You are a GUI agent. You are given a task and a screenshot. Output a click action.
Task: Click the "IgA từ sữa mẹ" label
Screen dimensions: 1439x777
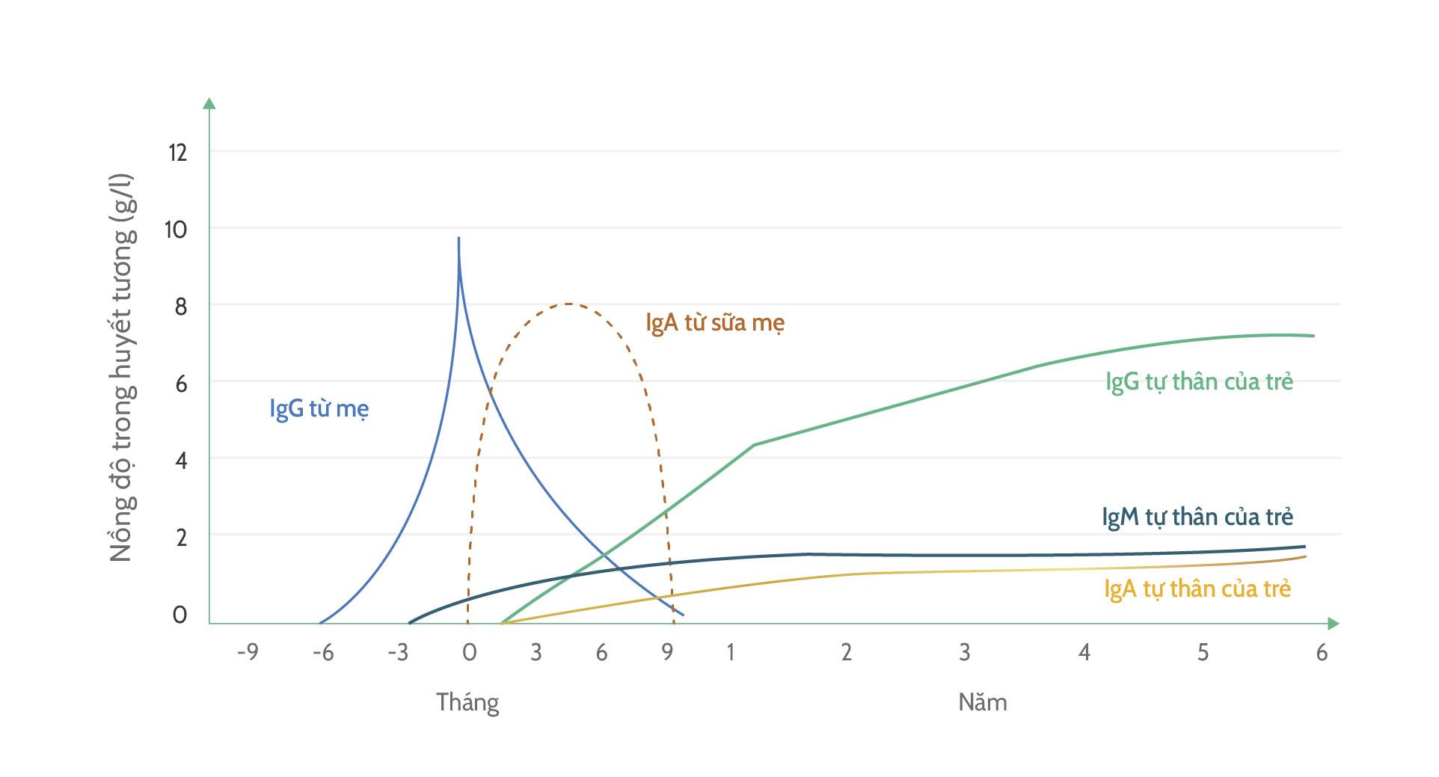coord(715,323)
